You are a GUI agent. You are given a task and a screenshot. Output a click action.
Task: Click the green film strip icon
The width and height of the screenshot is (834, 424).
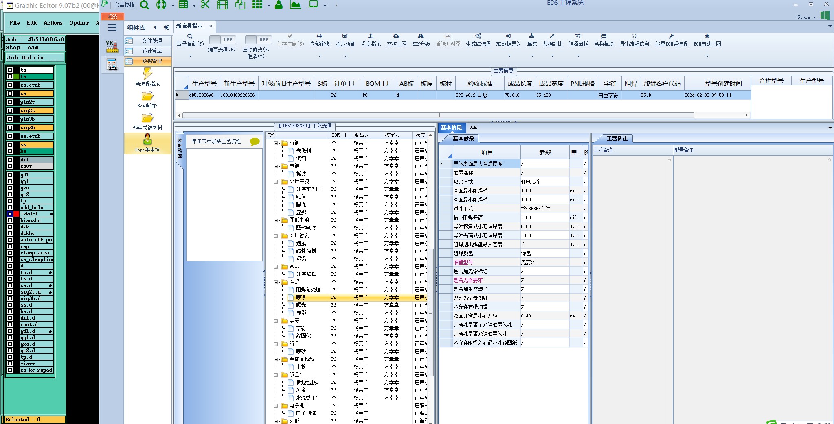[x=222, y=5]
